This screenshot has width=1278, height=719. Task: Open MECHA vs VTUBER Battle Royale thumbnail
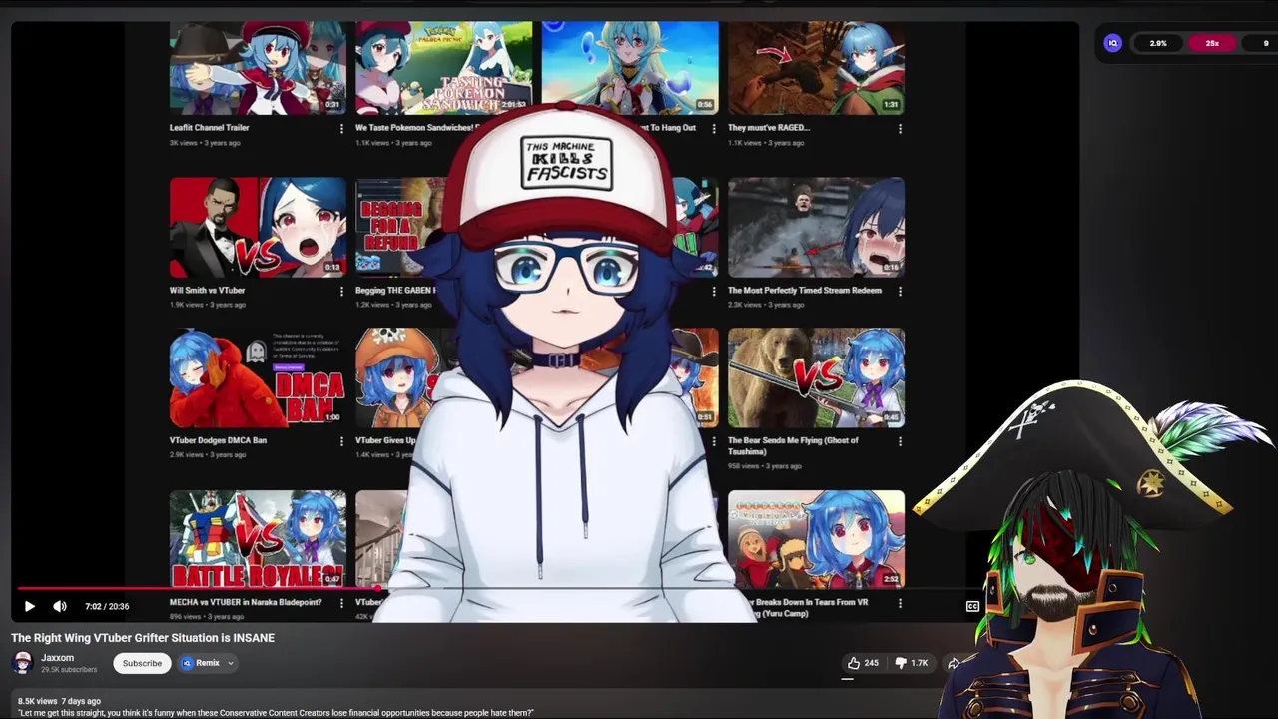pyautogui.click(x=258, y=539)
